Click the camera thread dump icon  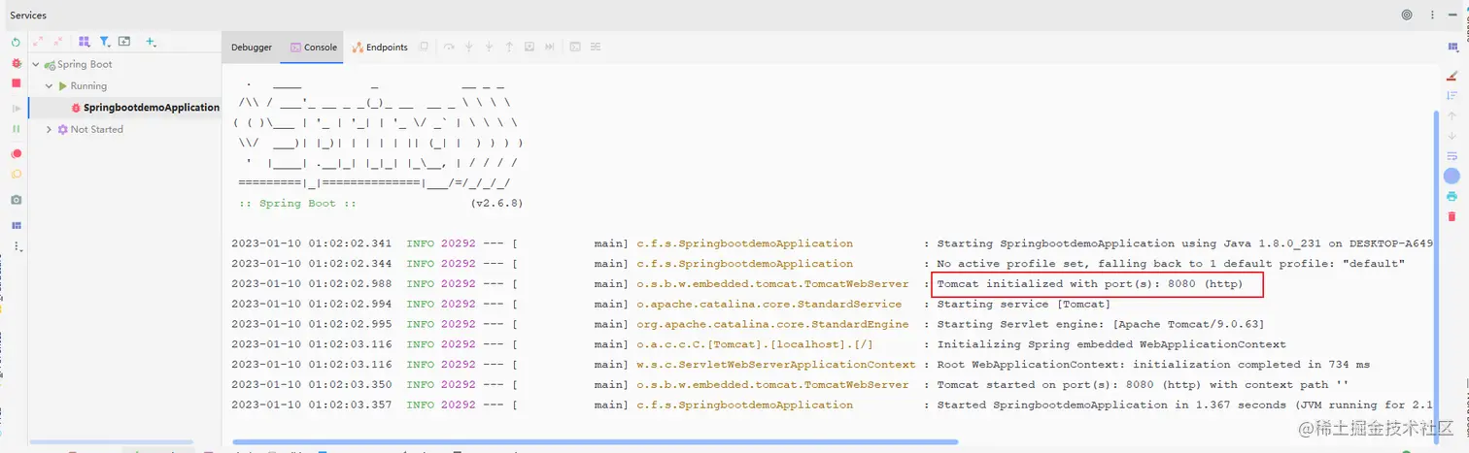(16, 199)
